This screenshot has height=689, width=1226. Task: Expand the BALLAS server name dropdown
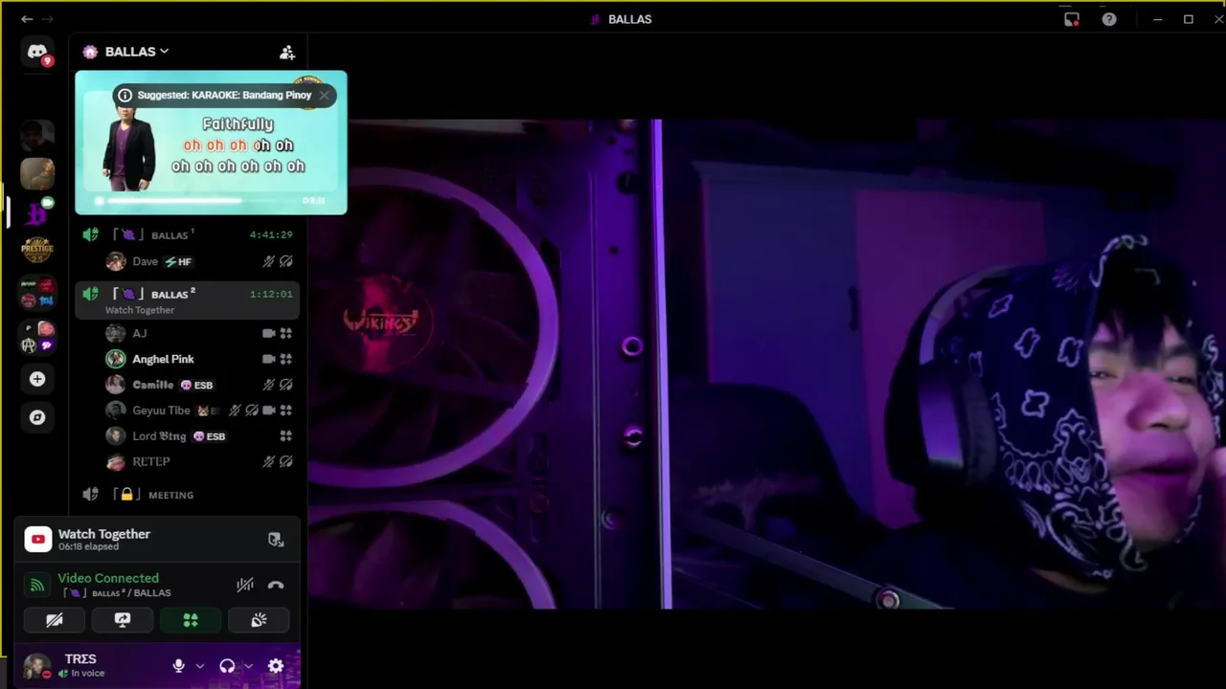[164, 52]
